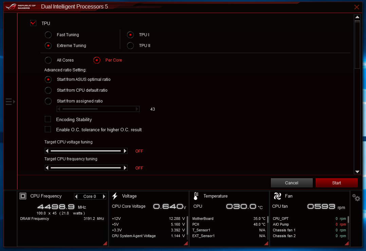The width and height of the screenshot is (366, 251).
Task: Switch to next core with right arrow
Action: point(104,197)
